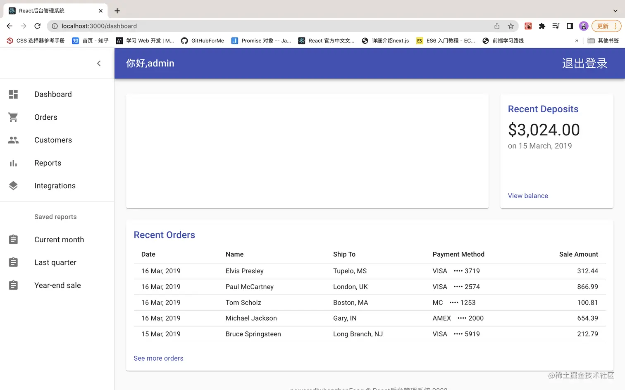Go to the Dashboard menu item
The height and width of the screenshot is (390, 625).
(57, 94)
